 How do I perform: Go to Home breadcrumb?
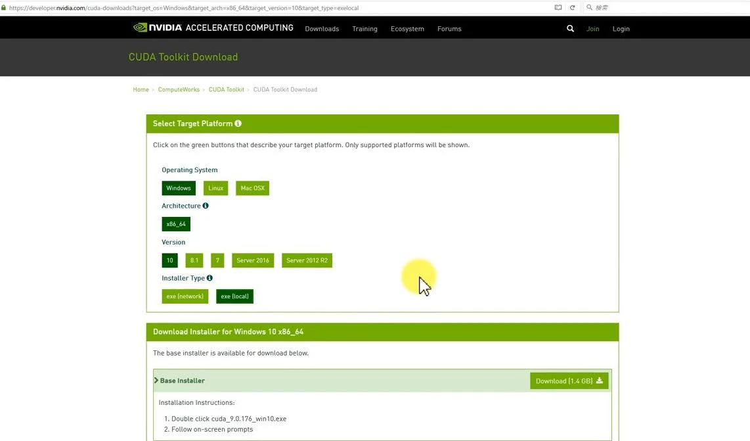141,89
